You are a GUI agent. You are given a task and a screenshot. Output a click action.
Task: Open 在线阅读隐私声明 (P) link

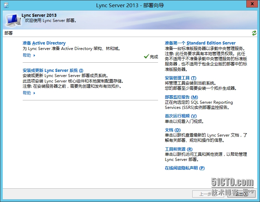click(x=185, y=168)
